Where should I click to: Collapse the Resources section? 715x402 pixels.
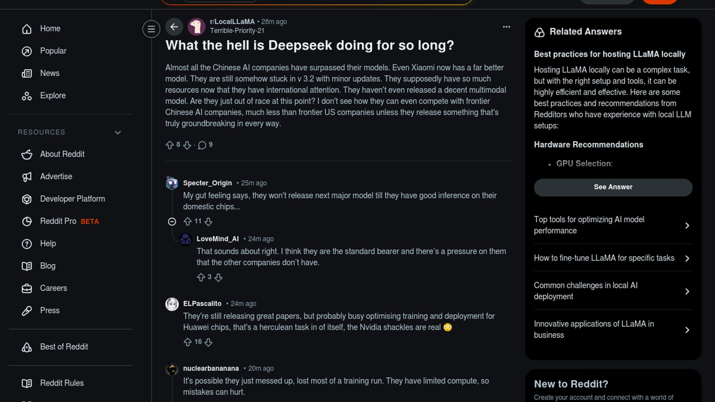(x=118, y=133)
